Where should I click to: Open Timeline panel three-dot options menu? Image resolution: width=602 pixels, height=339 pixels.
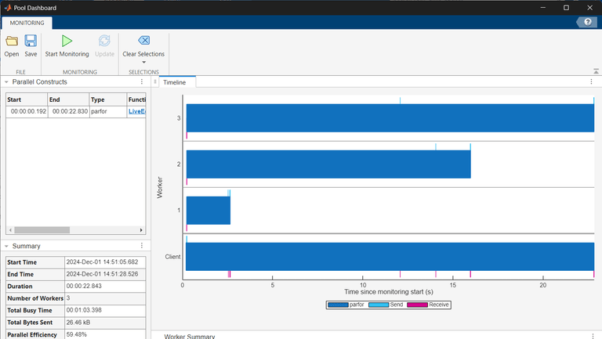(x=591, y=81)
